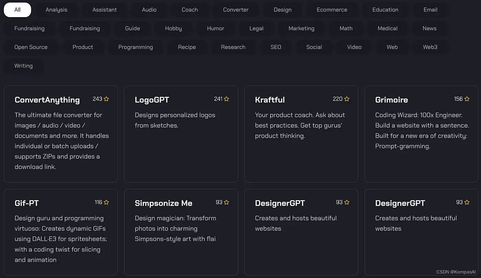This screenshot has height=278, width=481.
Task: Show Programming category GPTs
Action: [x=136, y=47]
